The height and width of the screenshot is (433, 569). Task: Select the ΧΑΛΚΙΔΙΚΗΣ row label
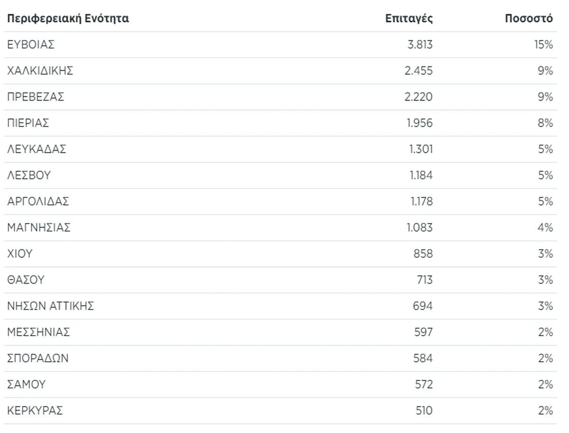[40, 71]
